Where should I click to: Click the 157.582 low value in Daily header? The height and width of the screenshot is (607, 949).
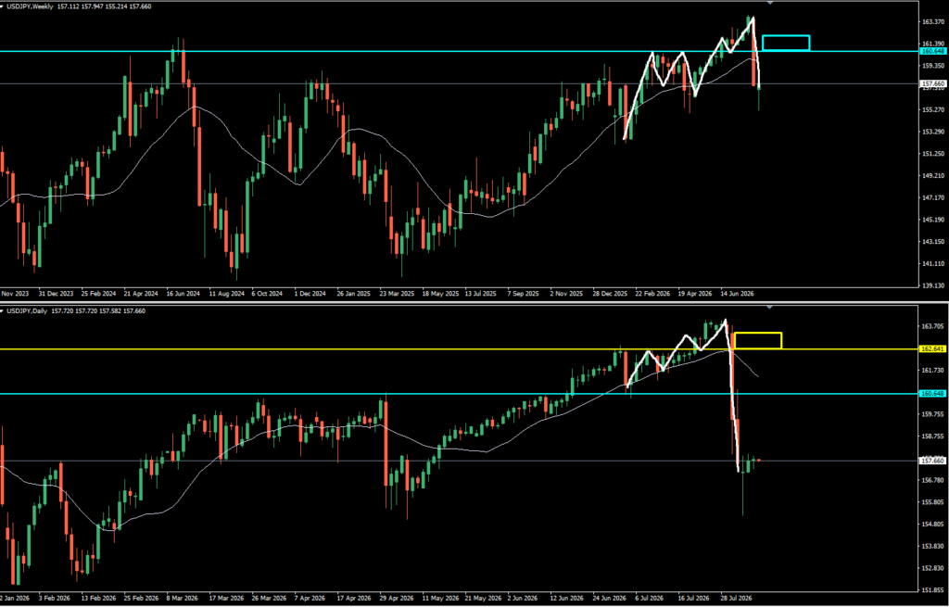pyautogui.click(x=110, y=311)
